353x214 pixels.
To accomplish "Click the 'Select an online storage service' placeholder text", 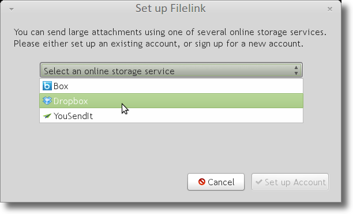I will pyautogui.click(x=109, y=71).
